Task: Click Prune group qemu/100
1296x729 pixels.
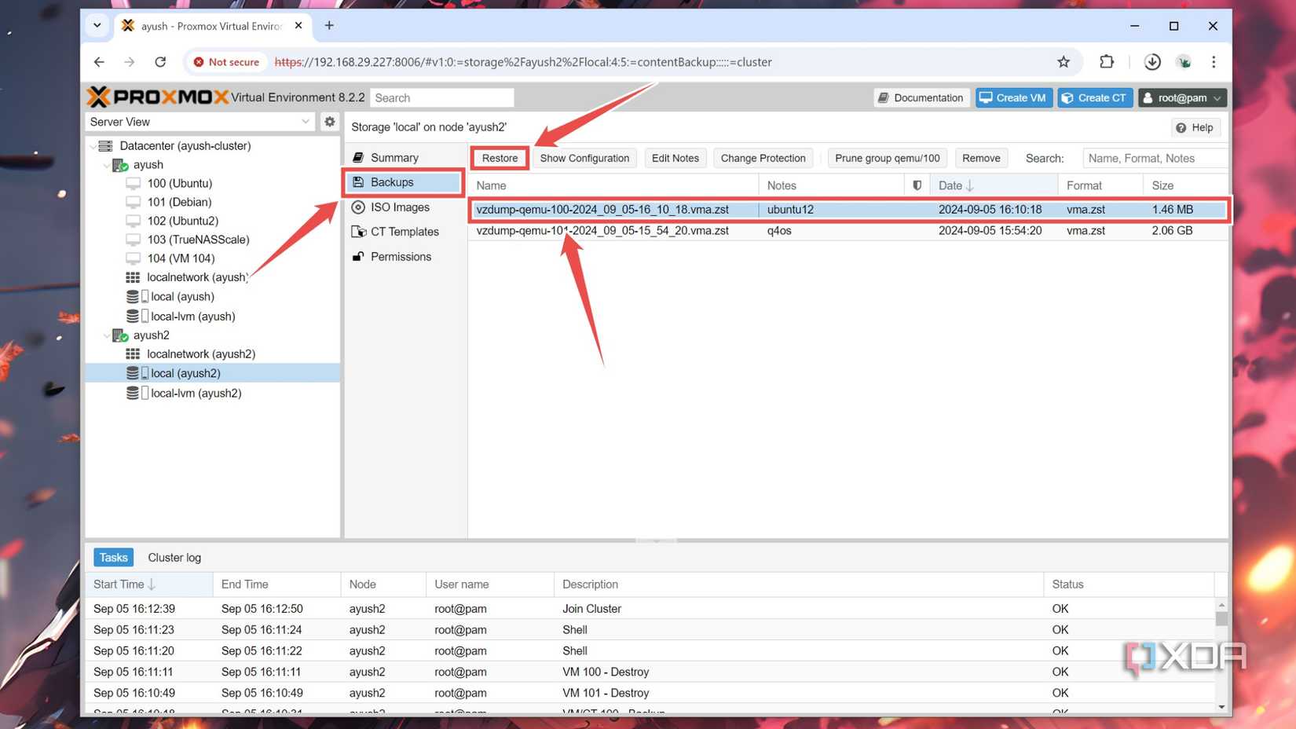Action: coord(887,158)
